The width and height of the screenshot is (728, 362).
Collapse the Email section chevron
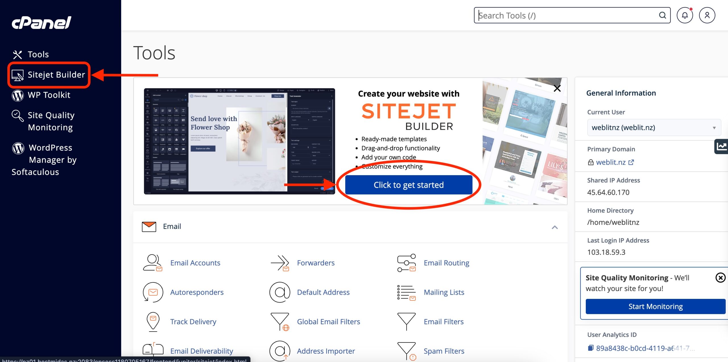coord(555,227)
